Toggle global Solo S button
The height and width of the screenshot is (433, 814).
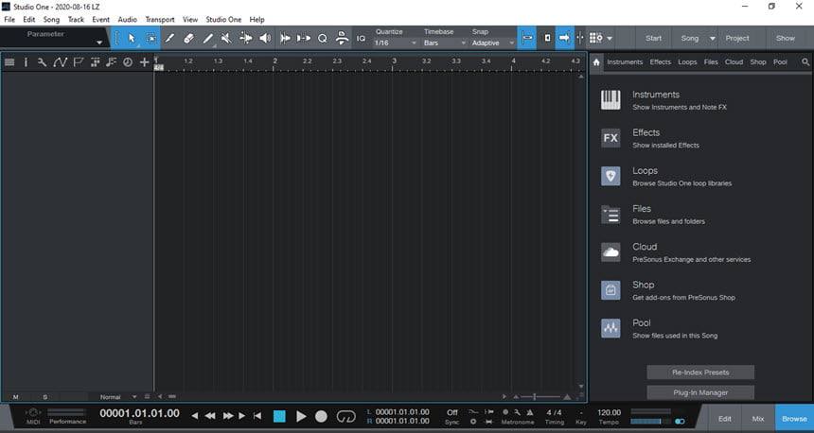[x=45, y=397]
